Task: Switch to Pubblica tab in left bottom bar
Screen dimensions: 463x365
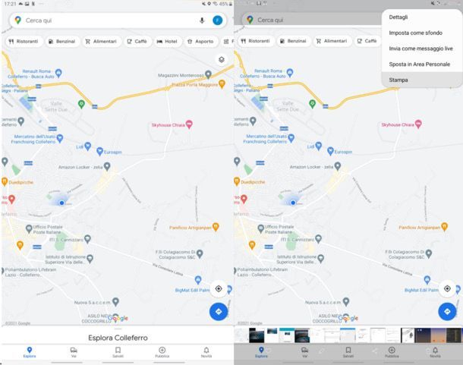Action: tap(162, 352)
